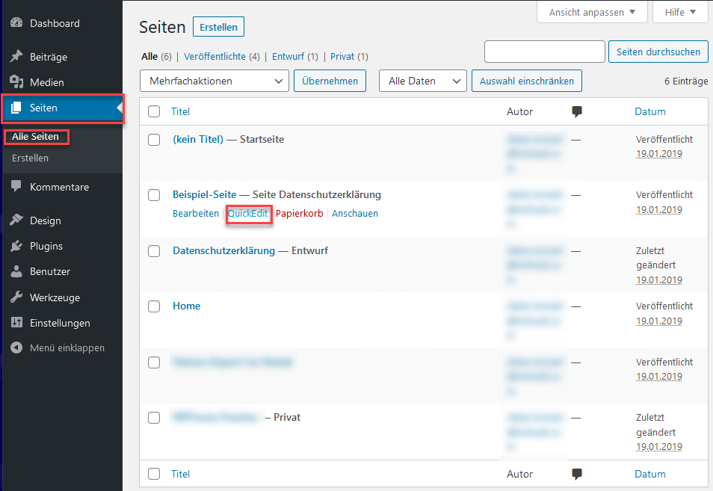Check the Home row checkbox
The image size is (713, 491).
154,306
